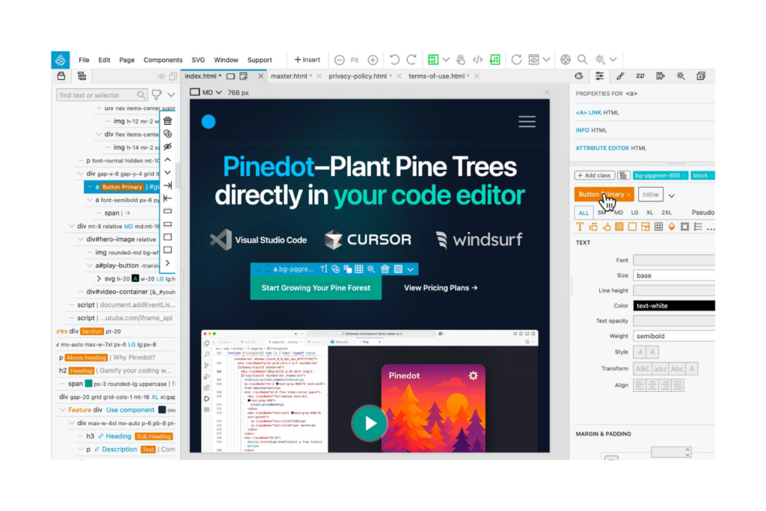Expand the page layout icon dropdown arrow

446,60
